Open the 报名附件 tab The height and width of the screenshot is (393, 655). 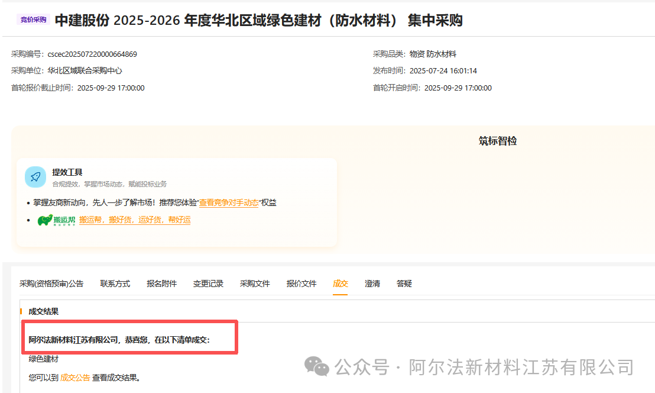tap(161, 284)
